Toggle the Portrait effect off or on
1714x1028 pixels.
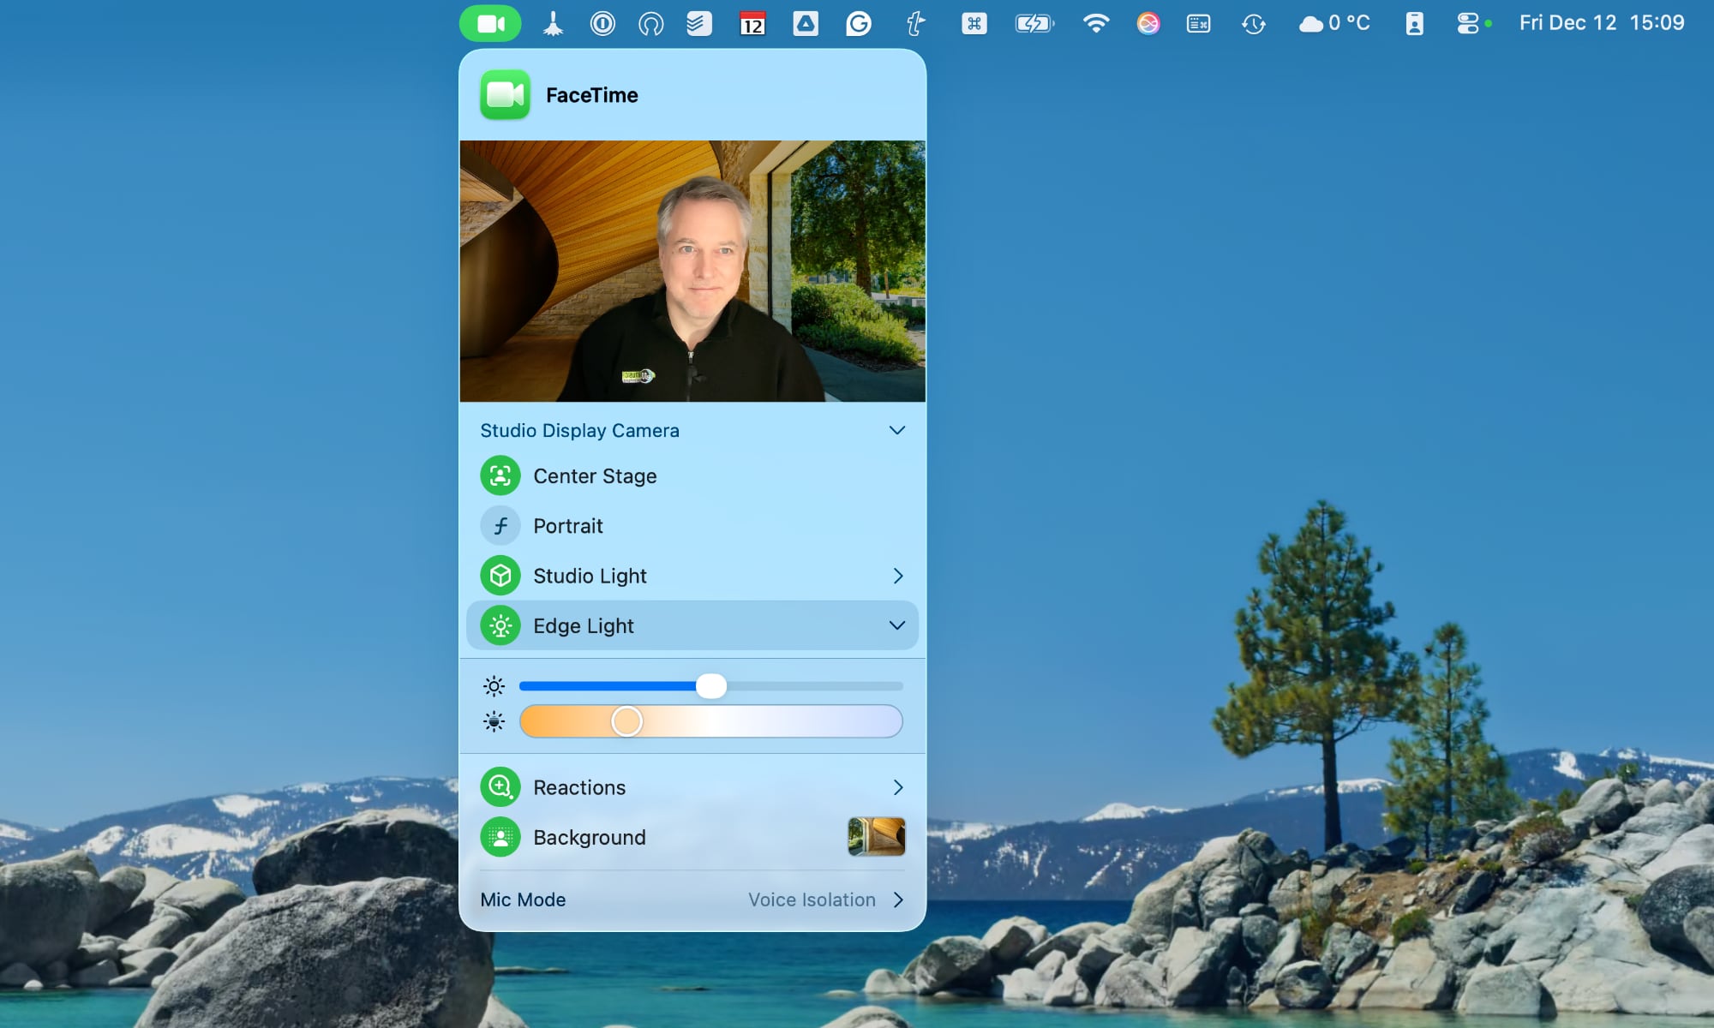pyautogui.click(x=568, y=525)
